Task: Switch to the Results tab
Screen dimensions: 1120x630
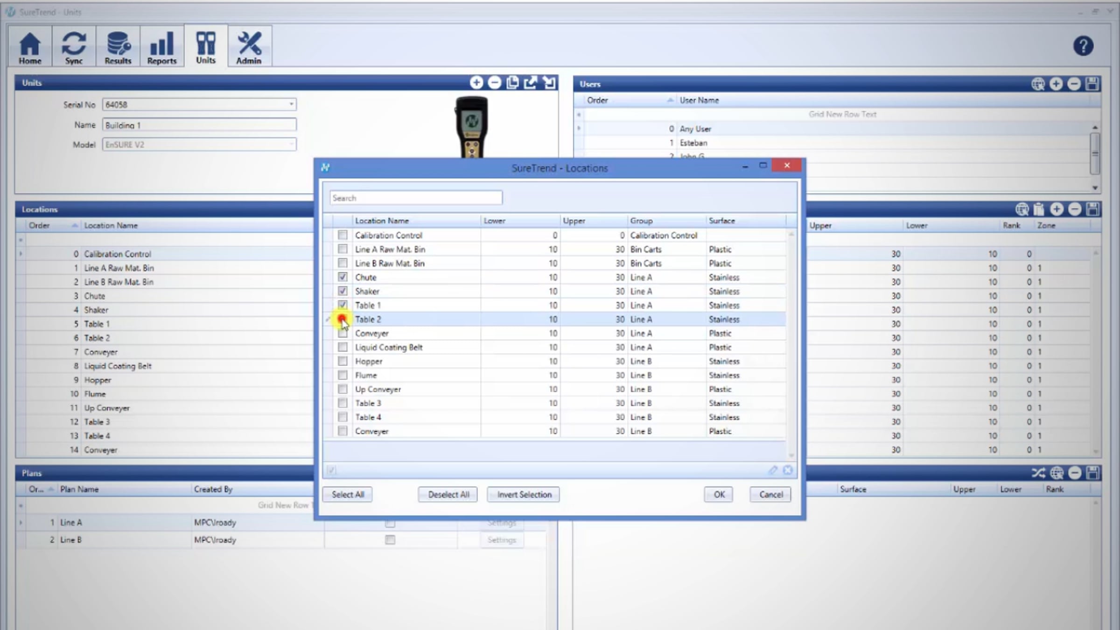Action: click(118, 46)
